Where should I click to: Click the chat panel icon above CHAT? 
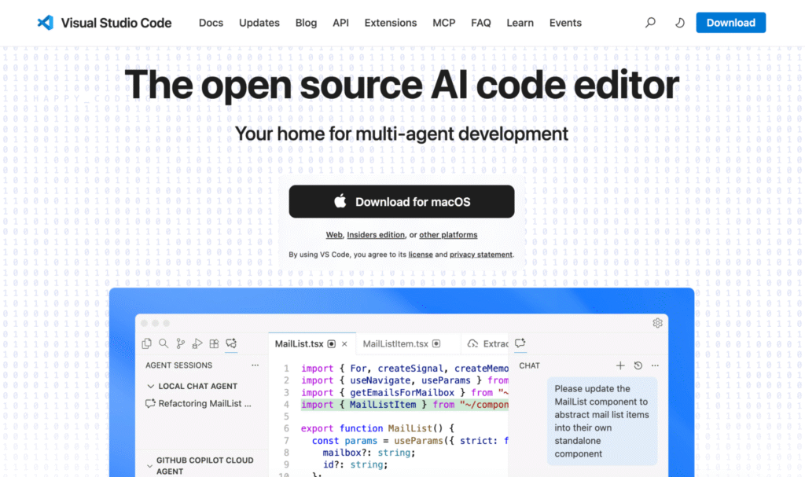[x=520, y=343]
